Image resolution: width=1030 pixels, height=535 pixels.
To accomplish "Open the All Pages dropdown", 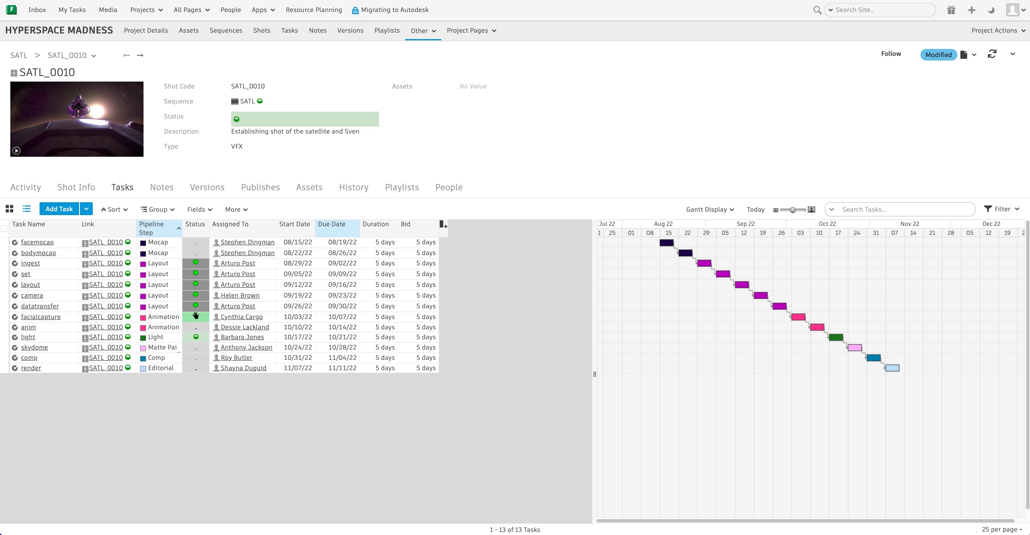I will point(192,10).
